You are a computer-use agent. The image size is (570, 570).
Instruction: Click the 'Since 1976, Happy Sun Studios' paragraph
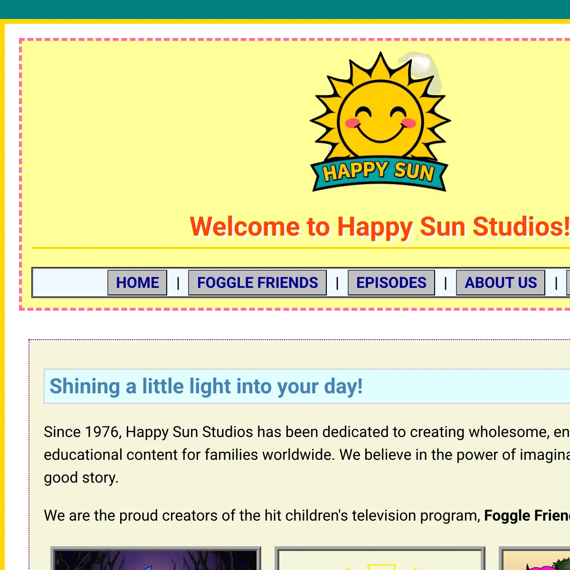pyautogui.click(x=307, y=455)
